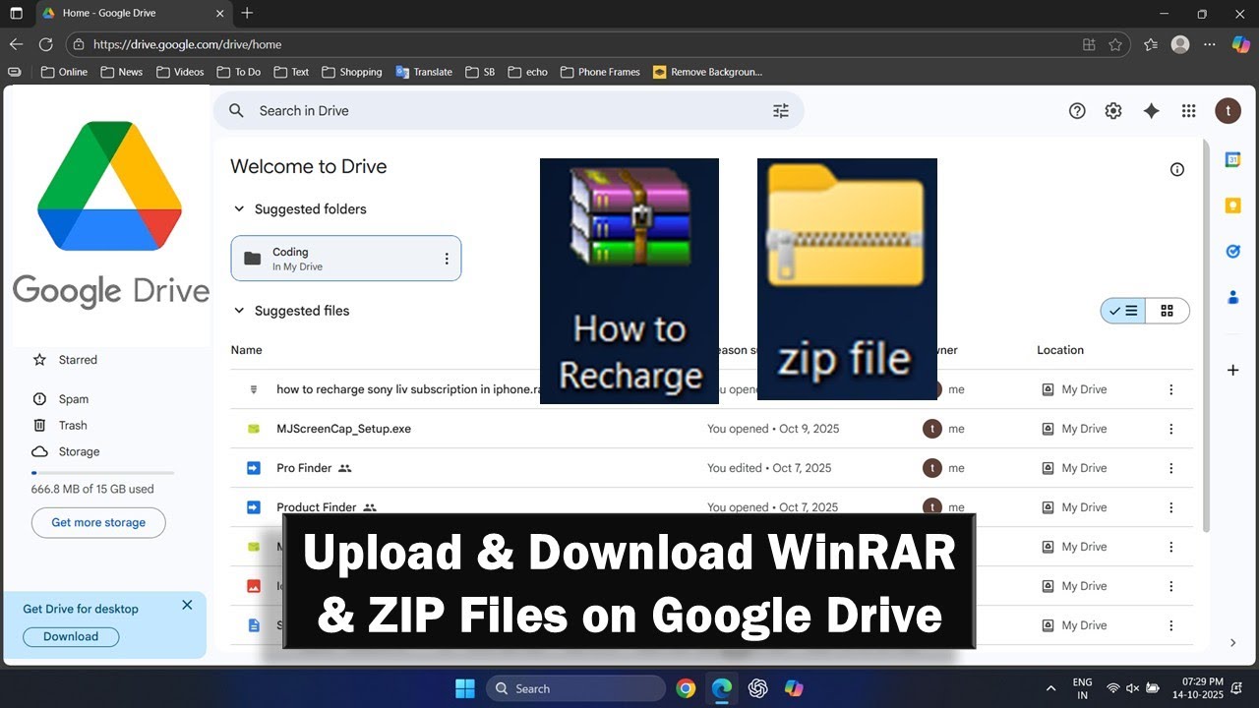Click Download Drive for desktop button

coord(71,637)
